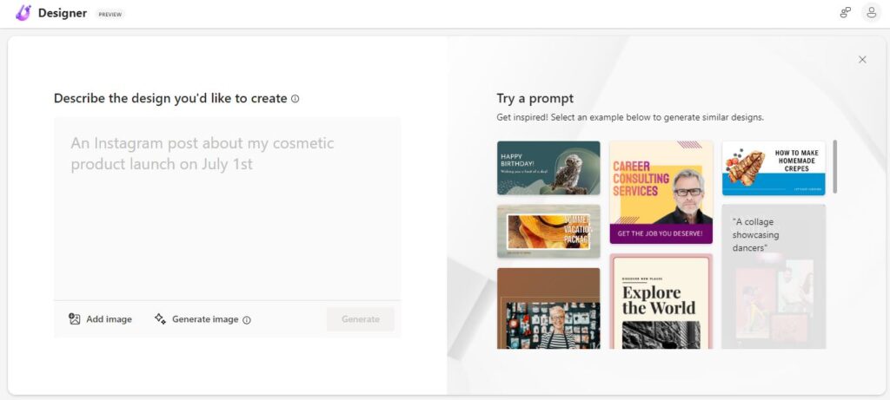The height and width of the screenshot is (400, 890).
Task: Select the Explore the World example
Action: tap(661, 301)
